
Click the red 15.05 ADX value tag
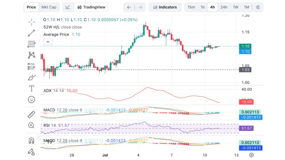(246, 102)
